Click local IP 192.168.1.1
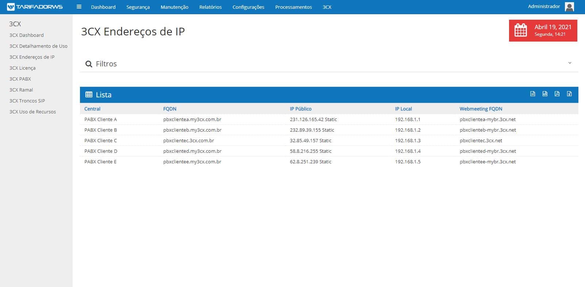Screen dimensions: 585x287 click(x=408, y=119)
